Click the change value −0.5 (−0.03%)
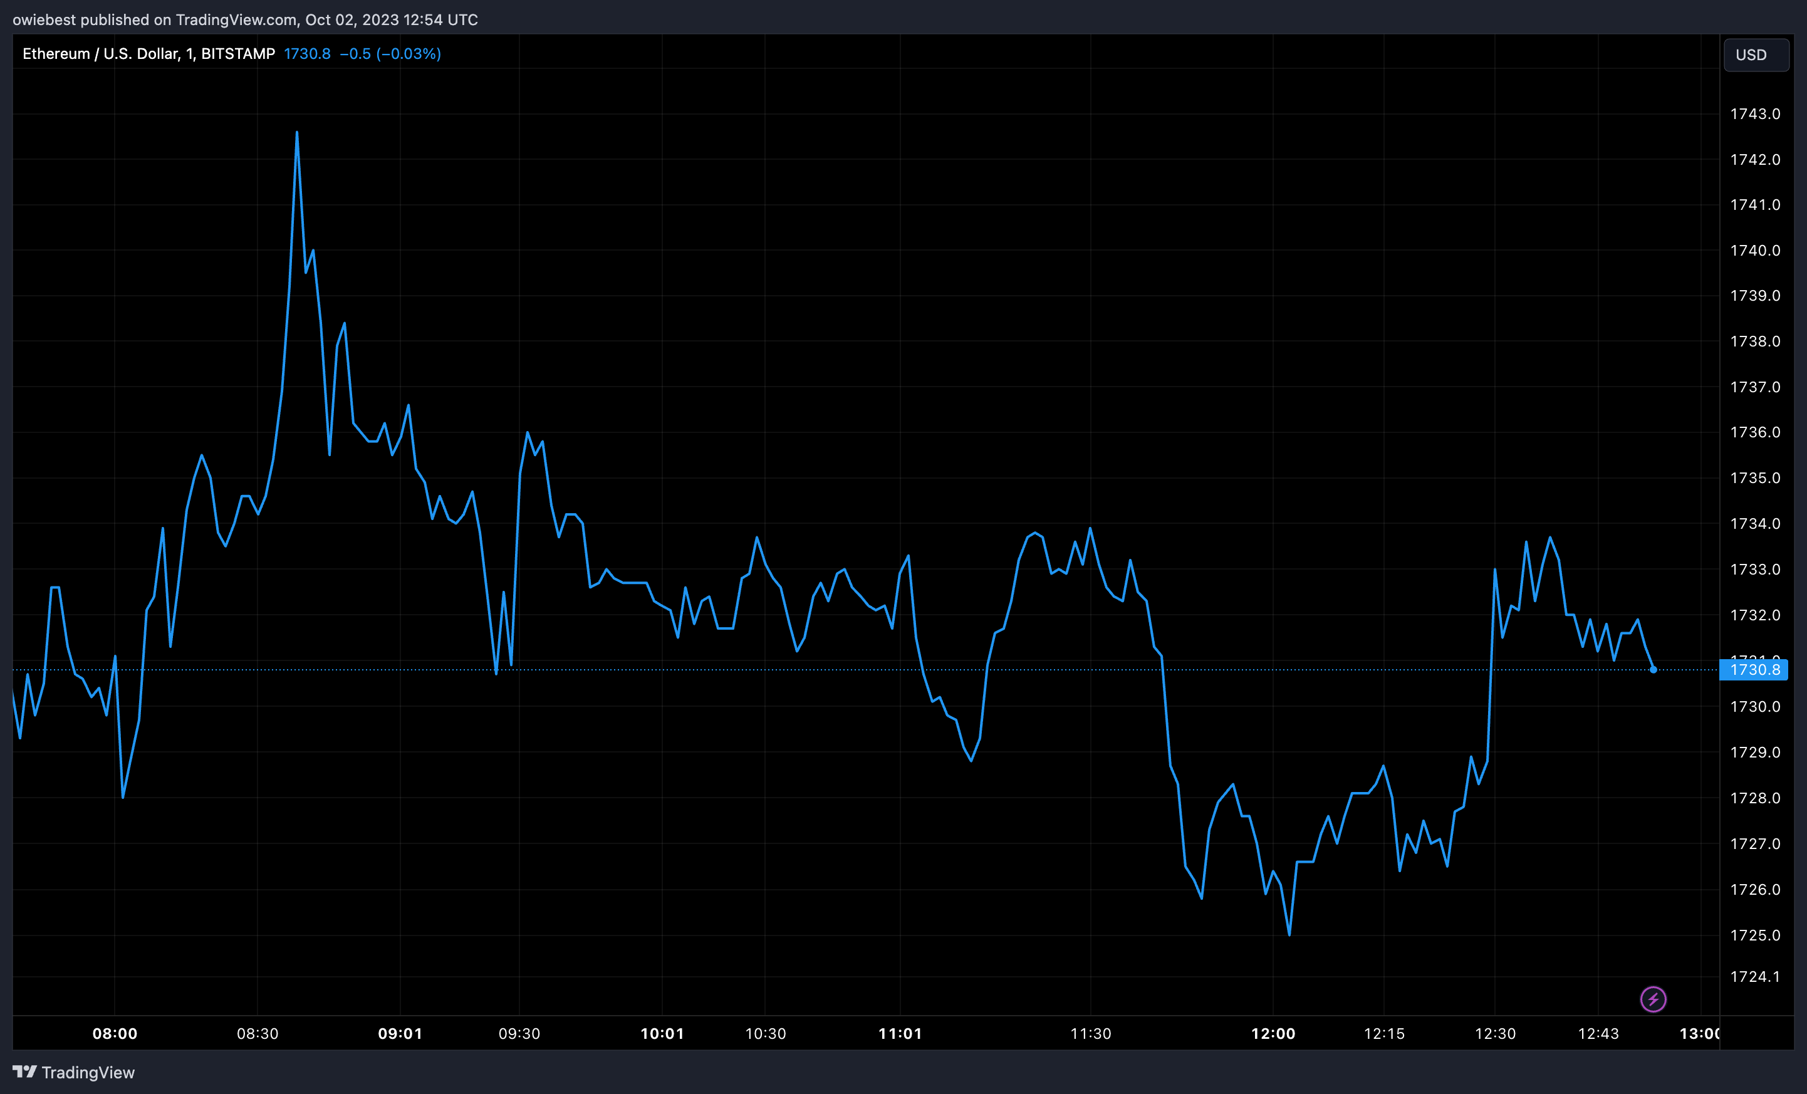1807x1094 pixels. click(x=390, y=53)
